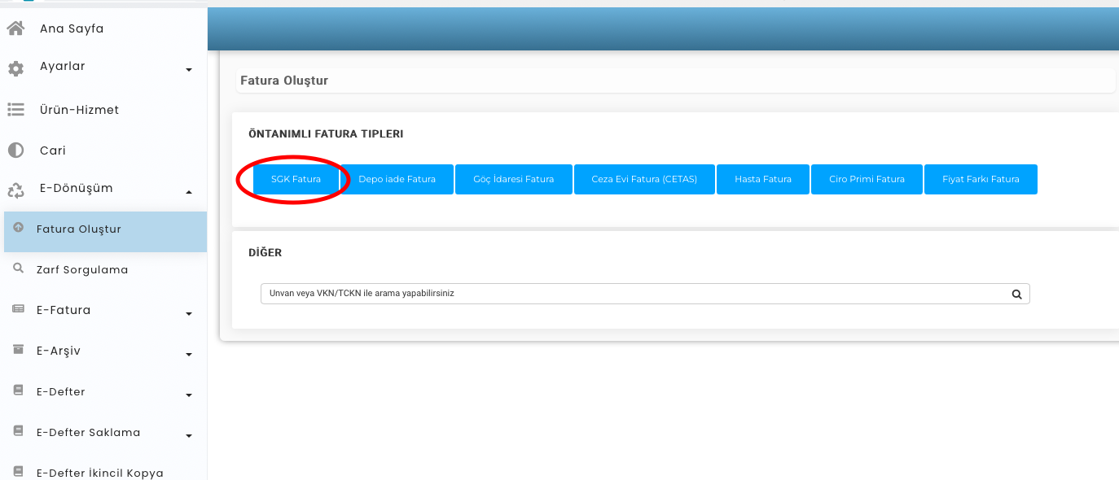Collapse the E-Dönüşüm menu arrow
Screen dimensions: 1119x480
tap(189, 192)
